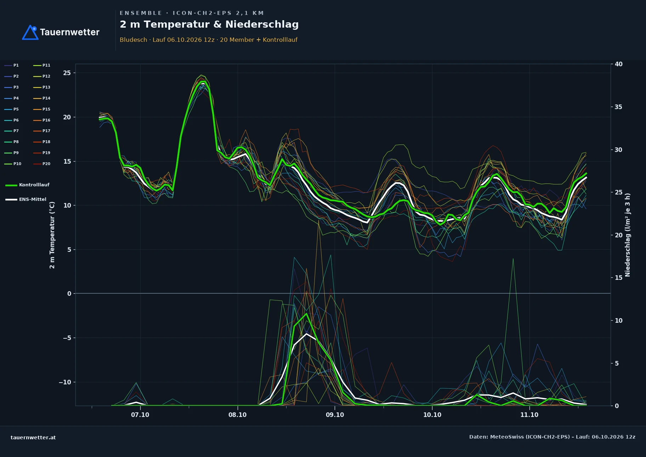Open the tauernwetter.at footer link

click(33, 438)
